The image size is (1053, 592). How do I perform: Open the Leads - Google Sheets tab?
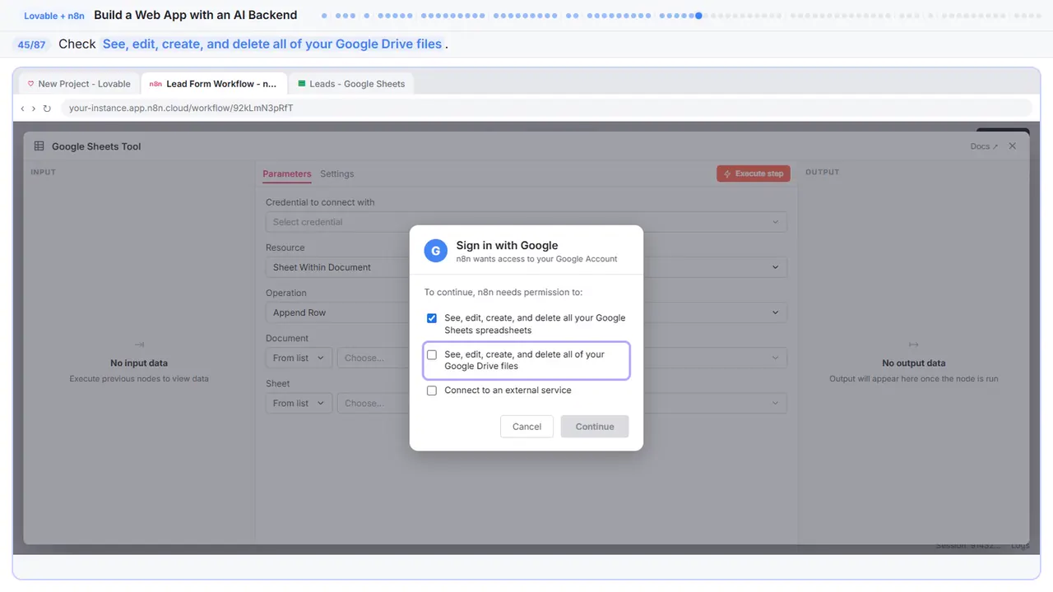pyautogui.click(x=351, y=84)
